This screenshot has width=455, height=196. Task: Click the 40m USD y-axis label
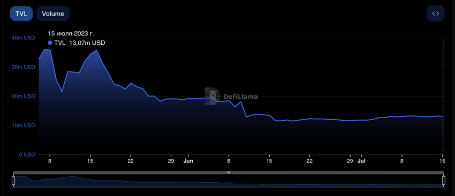pyautogui.click(x=23, y=38)
